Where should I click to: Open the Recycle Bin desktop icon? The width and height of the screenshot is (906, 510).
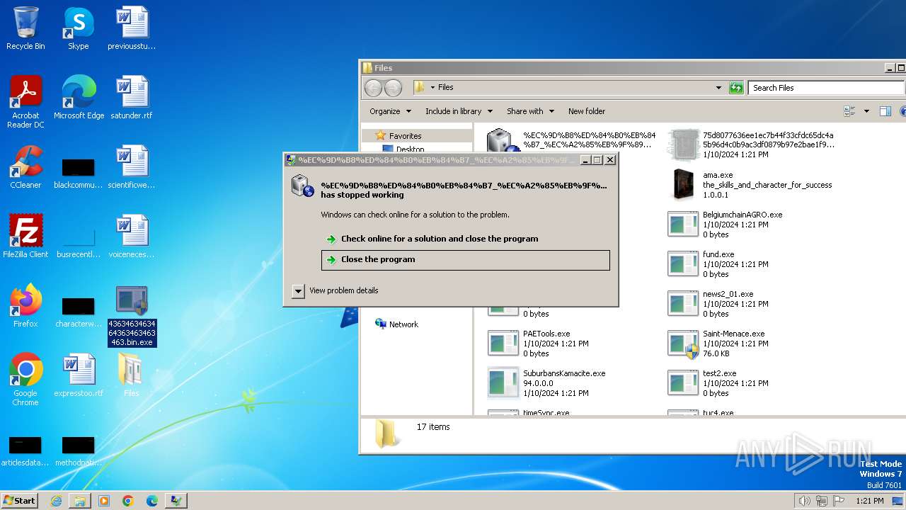click(25, 28)
